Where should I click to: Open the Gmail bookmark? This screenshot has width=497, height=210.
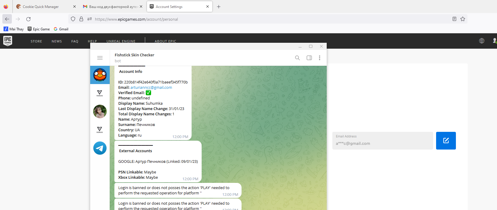tap(61, 29)
